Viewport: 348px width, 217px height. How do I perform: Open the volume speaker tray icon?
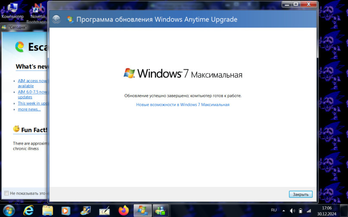tap(292, 211)
